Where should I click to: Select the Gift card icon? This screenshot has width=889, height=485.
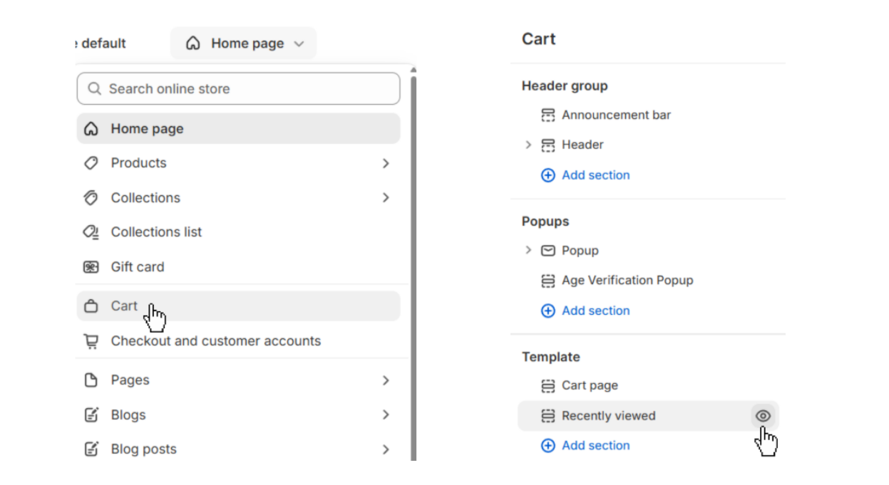(x=91, y=266)
